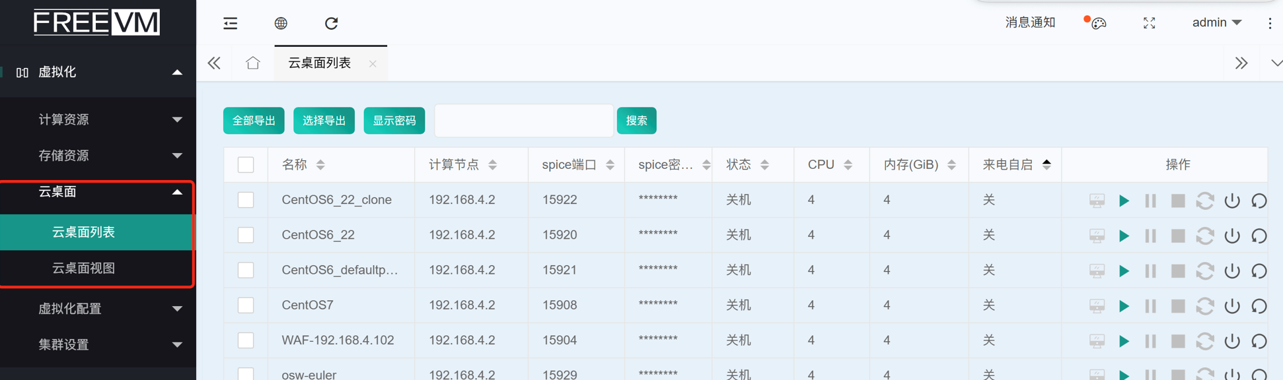
Task: Click the refresh icon in top toolbar
Action: pyautogui.click(x=331, y=24)
